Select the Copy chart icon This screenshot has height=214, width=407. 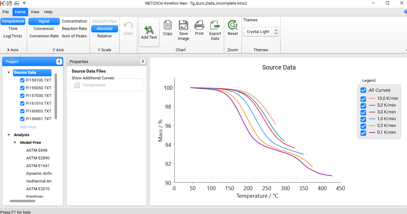pos(168,29)
